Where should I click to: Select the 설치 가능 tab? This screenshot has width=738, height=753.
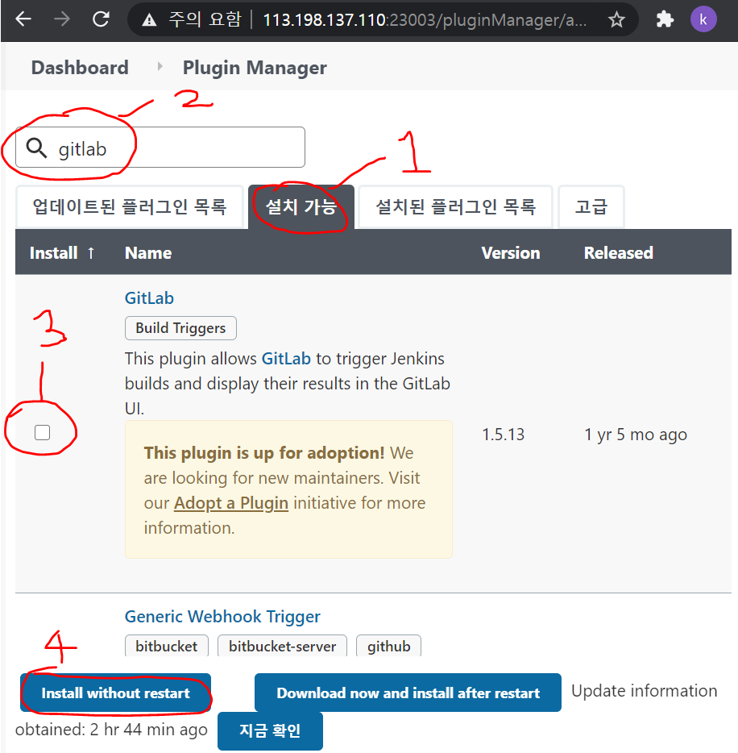pyautogui.click(x=301, y=207)
